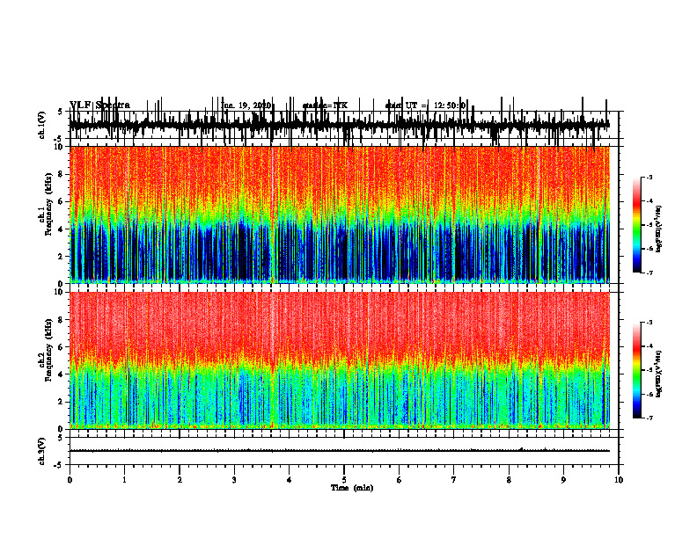Click the "ch.3(V)" axis label
The width and height of the screenshot is (697, 538).
click(42, 451)
